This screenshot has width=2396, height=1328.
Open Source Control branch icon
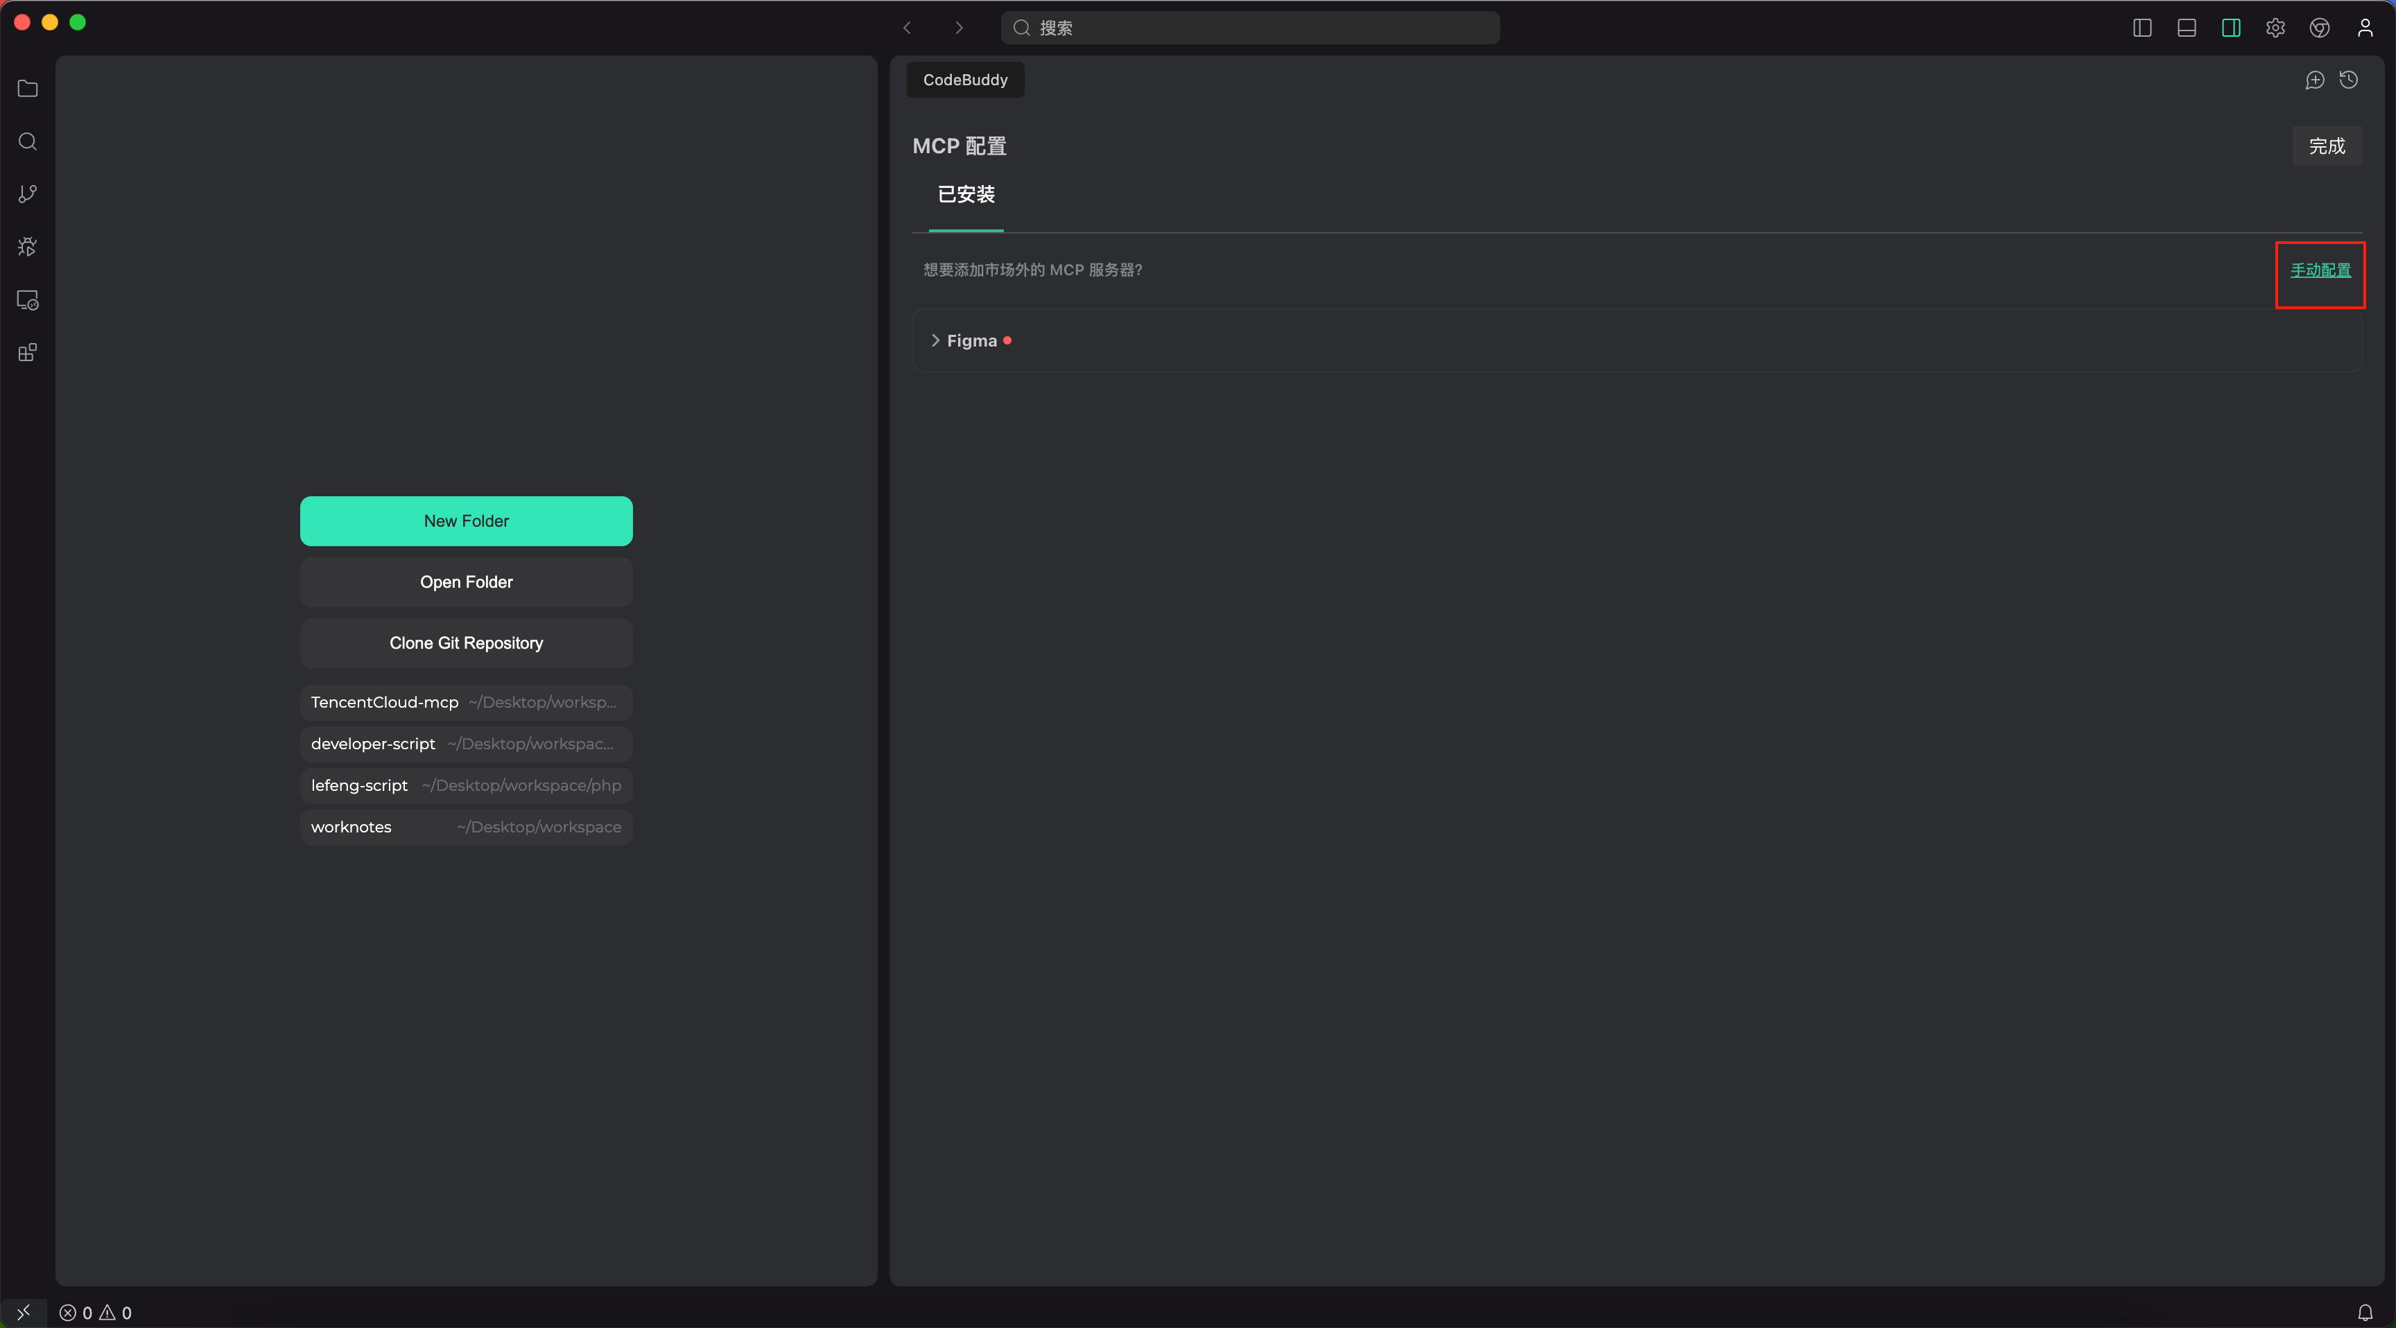(28, 193)
